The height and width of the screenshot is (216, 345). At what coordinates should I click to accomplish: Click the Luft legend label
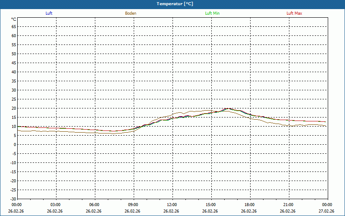[x=49, y=13]
